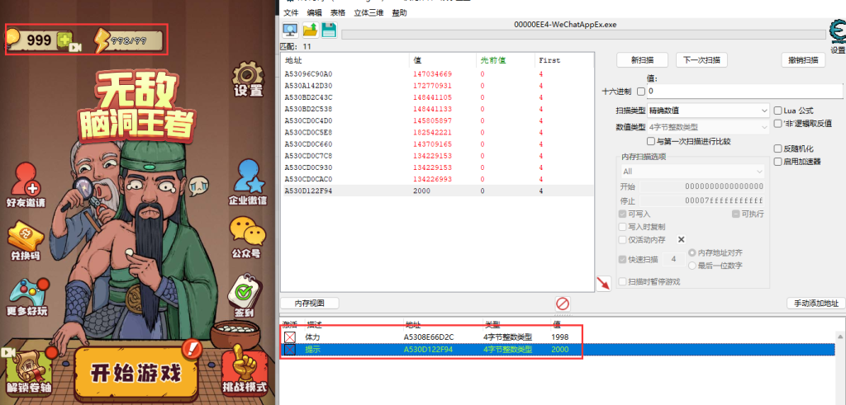The width and height of the screenshot is (846, 405).
Task: Click the video camera icon beside coins
Action: (76, 48)
